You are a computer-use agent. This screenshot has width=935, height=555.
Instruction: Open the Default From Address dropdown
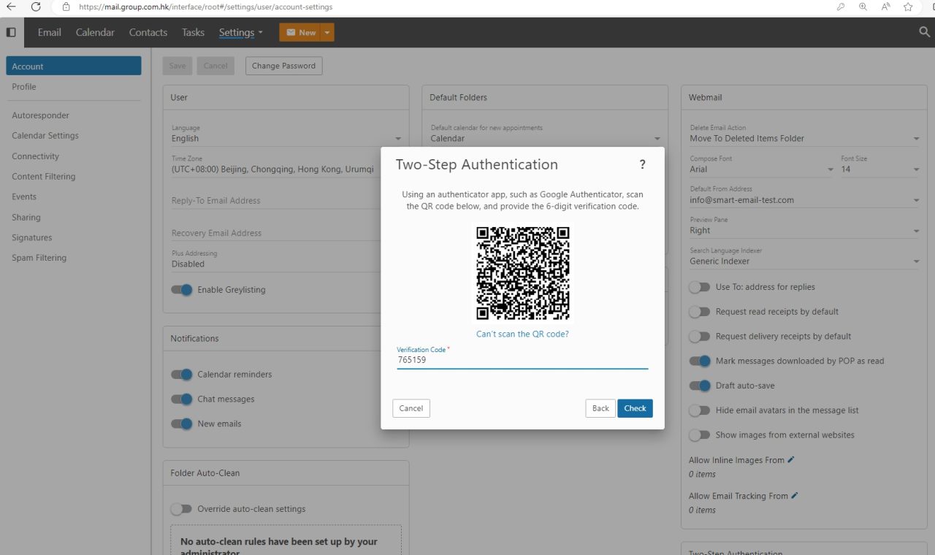pyautogui.click(x=916, y=199)
